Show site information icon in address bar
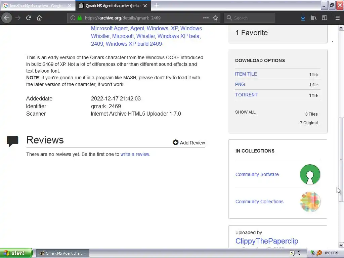This screenshot has height=258, width=344. [x=73, y=18]
